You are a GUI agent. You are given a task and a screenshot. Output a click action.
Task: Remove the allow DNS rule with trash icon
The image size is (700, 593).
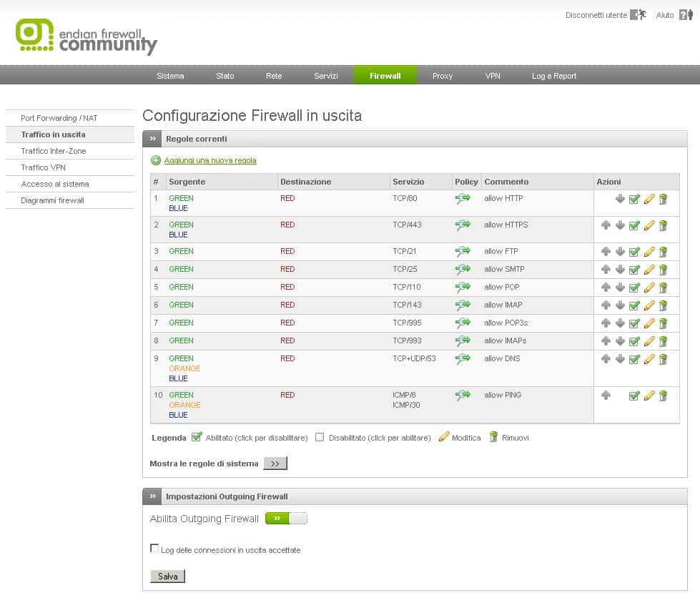(664, 359)
